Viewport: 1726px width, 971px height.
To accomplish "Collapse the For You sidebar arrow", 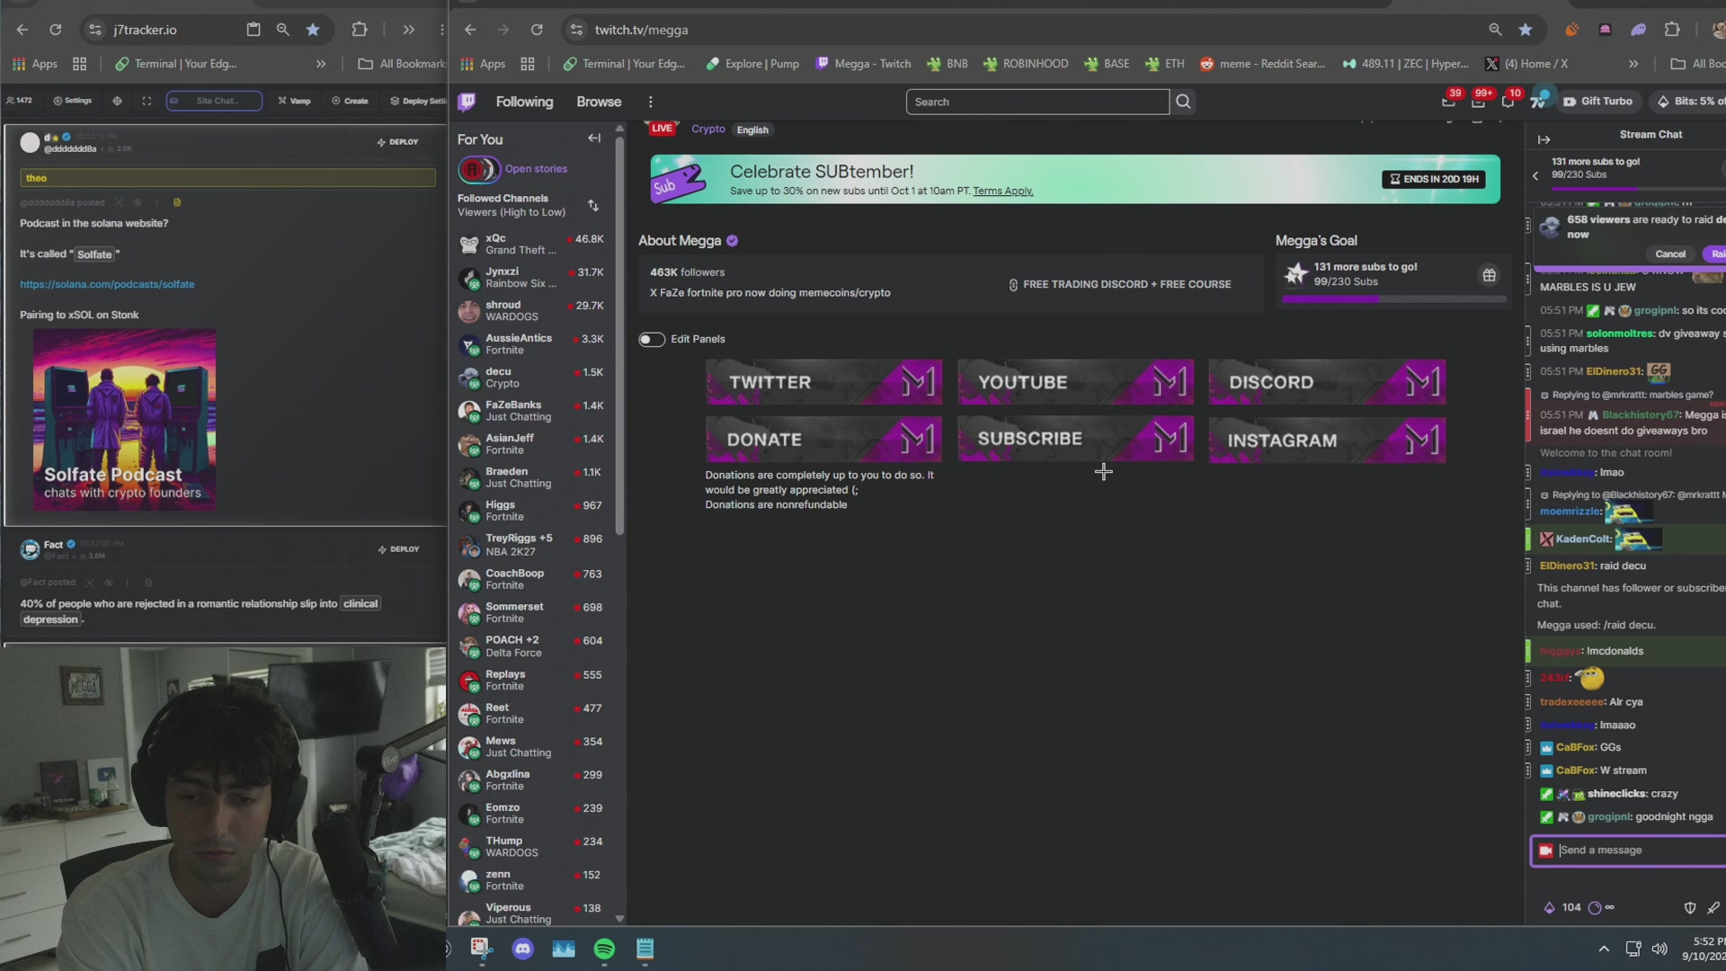I will [594, 138].
